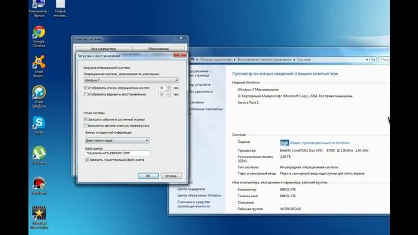Click the 2,00 ГБ installed memory value
This screenshot has height=235, width=418.
[285, 157]
